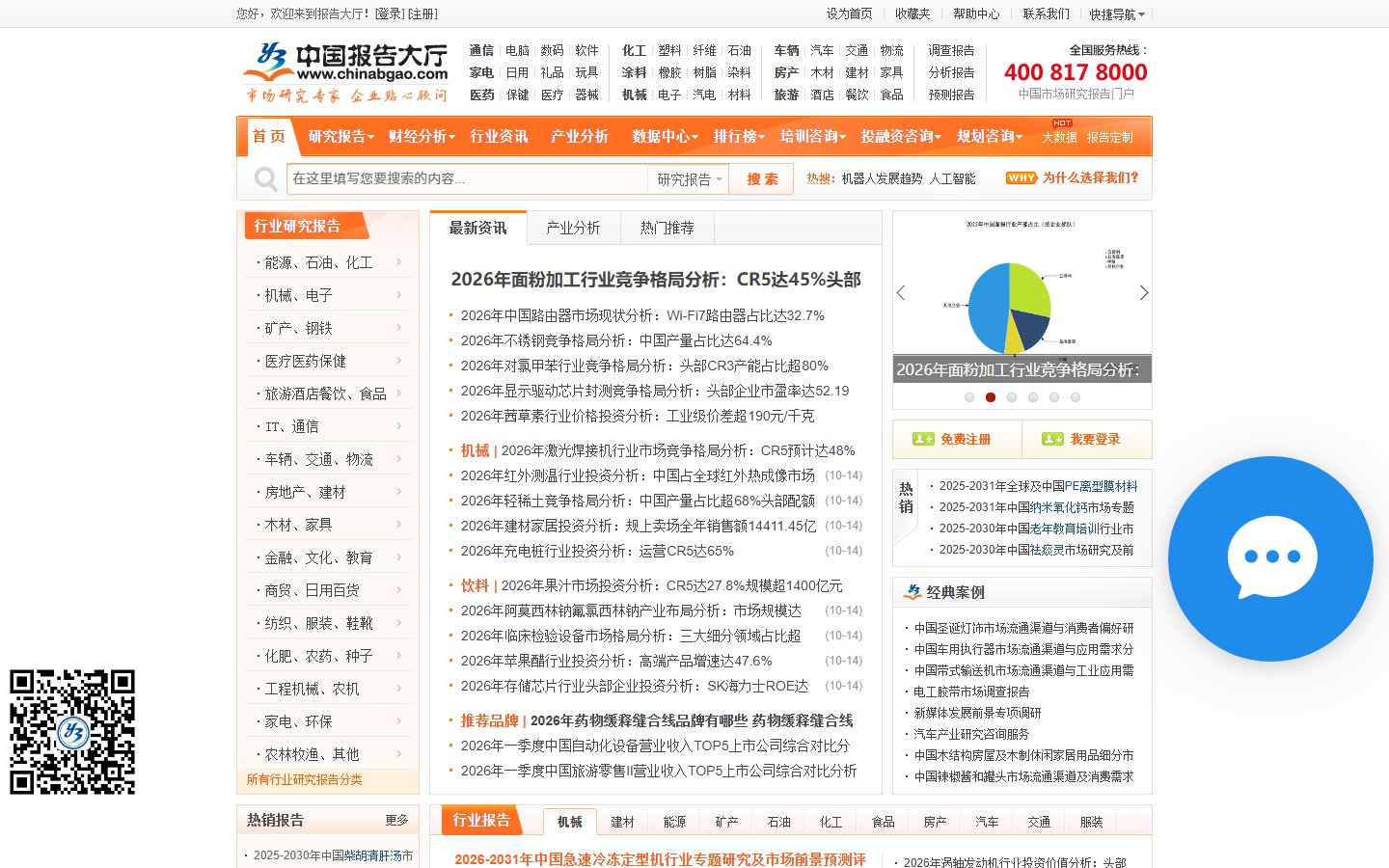Click 所有行业研究报告分类 link
1389x868 pixels.
tap(304, 780)
